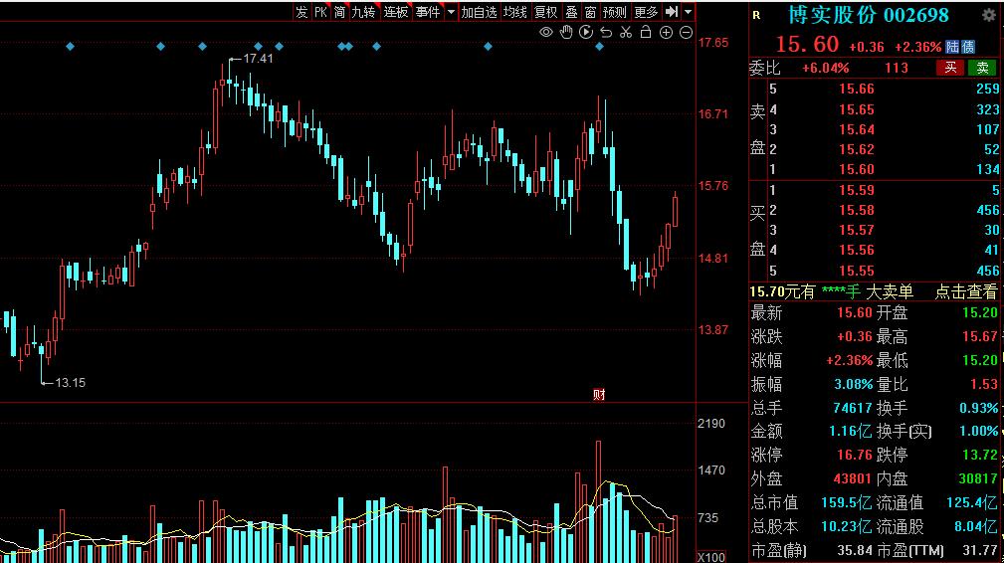Click the 债 badge next to price
The height and width of the screenshot is (563, 1004).
coord(967,47)
